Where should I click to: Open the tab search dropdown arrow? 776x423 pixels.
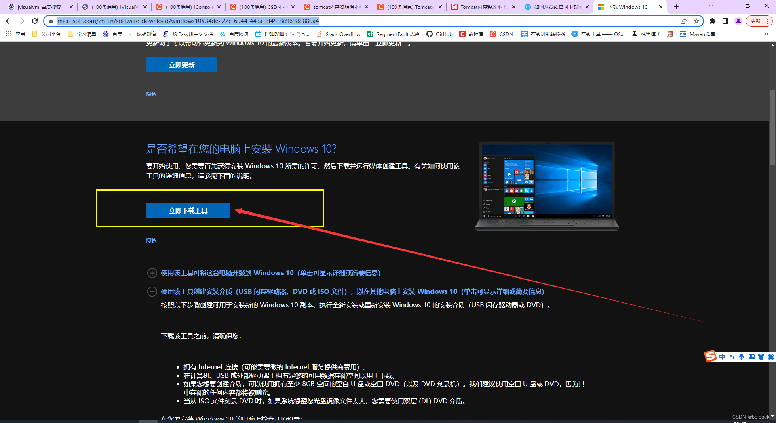click(x=711, y=6)
